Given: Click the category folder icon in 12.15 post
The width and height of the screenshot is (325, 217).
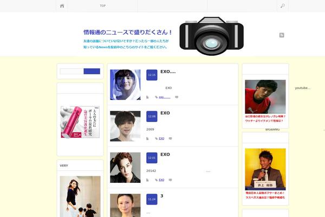Looking at the screenshot, I should [x=147, y=97].
